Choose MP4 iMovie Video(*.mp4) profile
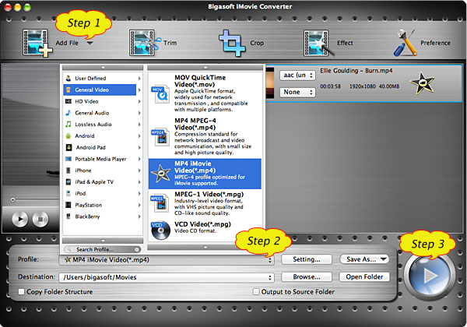The image size is (467, 327). point(205,174)
